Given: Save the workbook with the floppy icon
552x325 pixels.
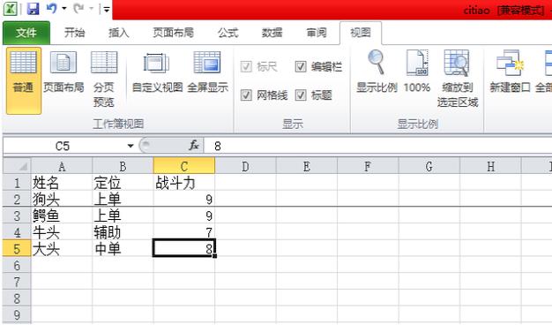Looking at the screenshot, I should (33, 9).
